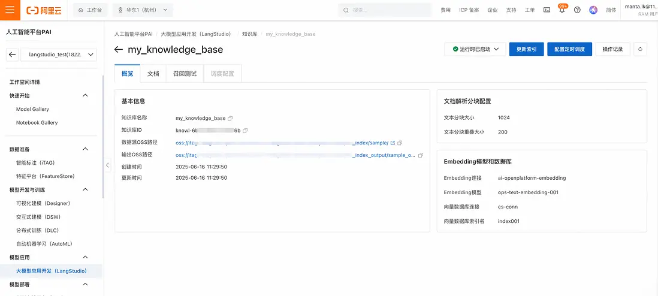Open 分布式训练（DLC） in sidebar
The height and width of the screenshot is (296, 658).
[37, 230]
